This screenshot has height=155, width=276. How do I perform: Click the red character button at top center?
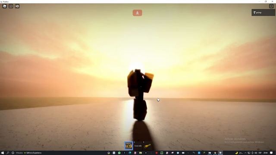coord(137,13)
